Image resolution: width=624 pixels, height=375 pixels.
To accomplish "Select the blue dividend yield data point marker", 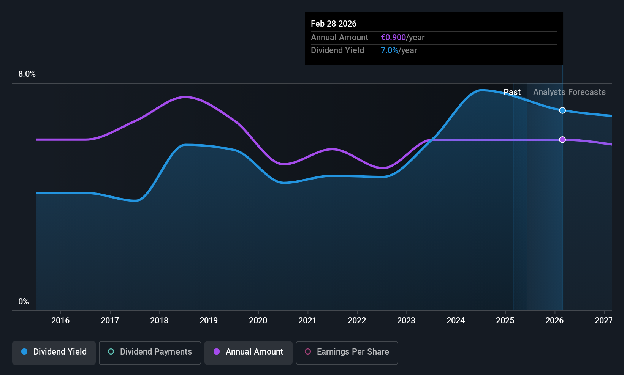I will tap(562, 110).
